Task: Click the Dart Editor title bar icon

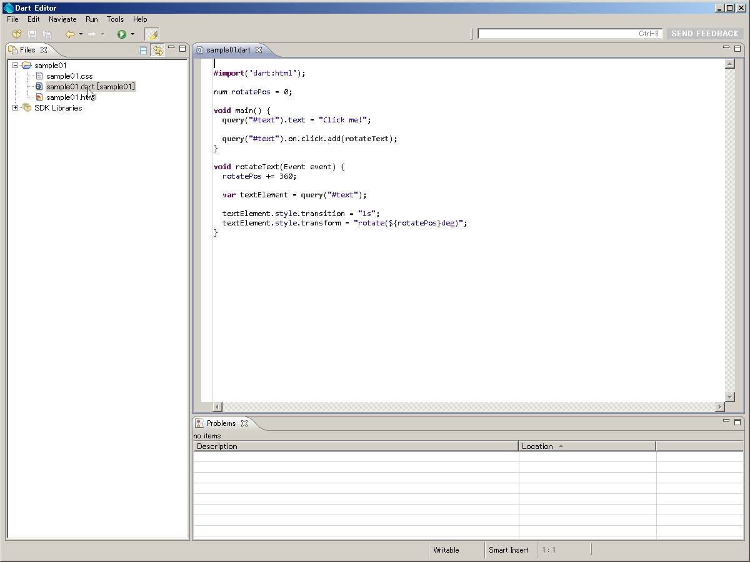Action: coord(9,7)
